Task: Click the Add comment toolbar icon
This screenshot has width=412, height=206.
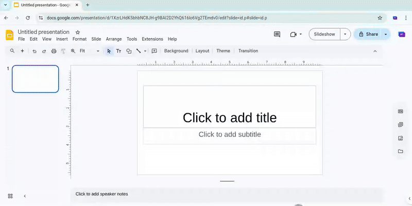Action: coord(154,51)
